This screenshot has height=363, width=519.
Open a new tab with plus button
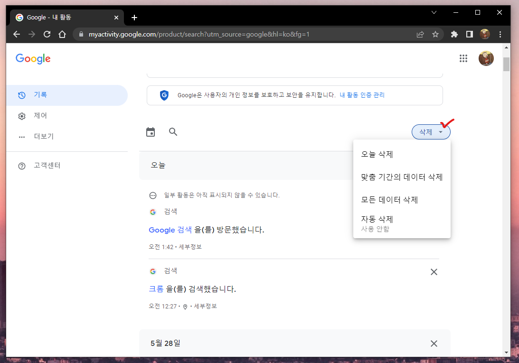point(134,18)
